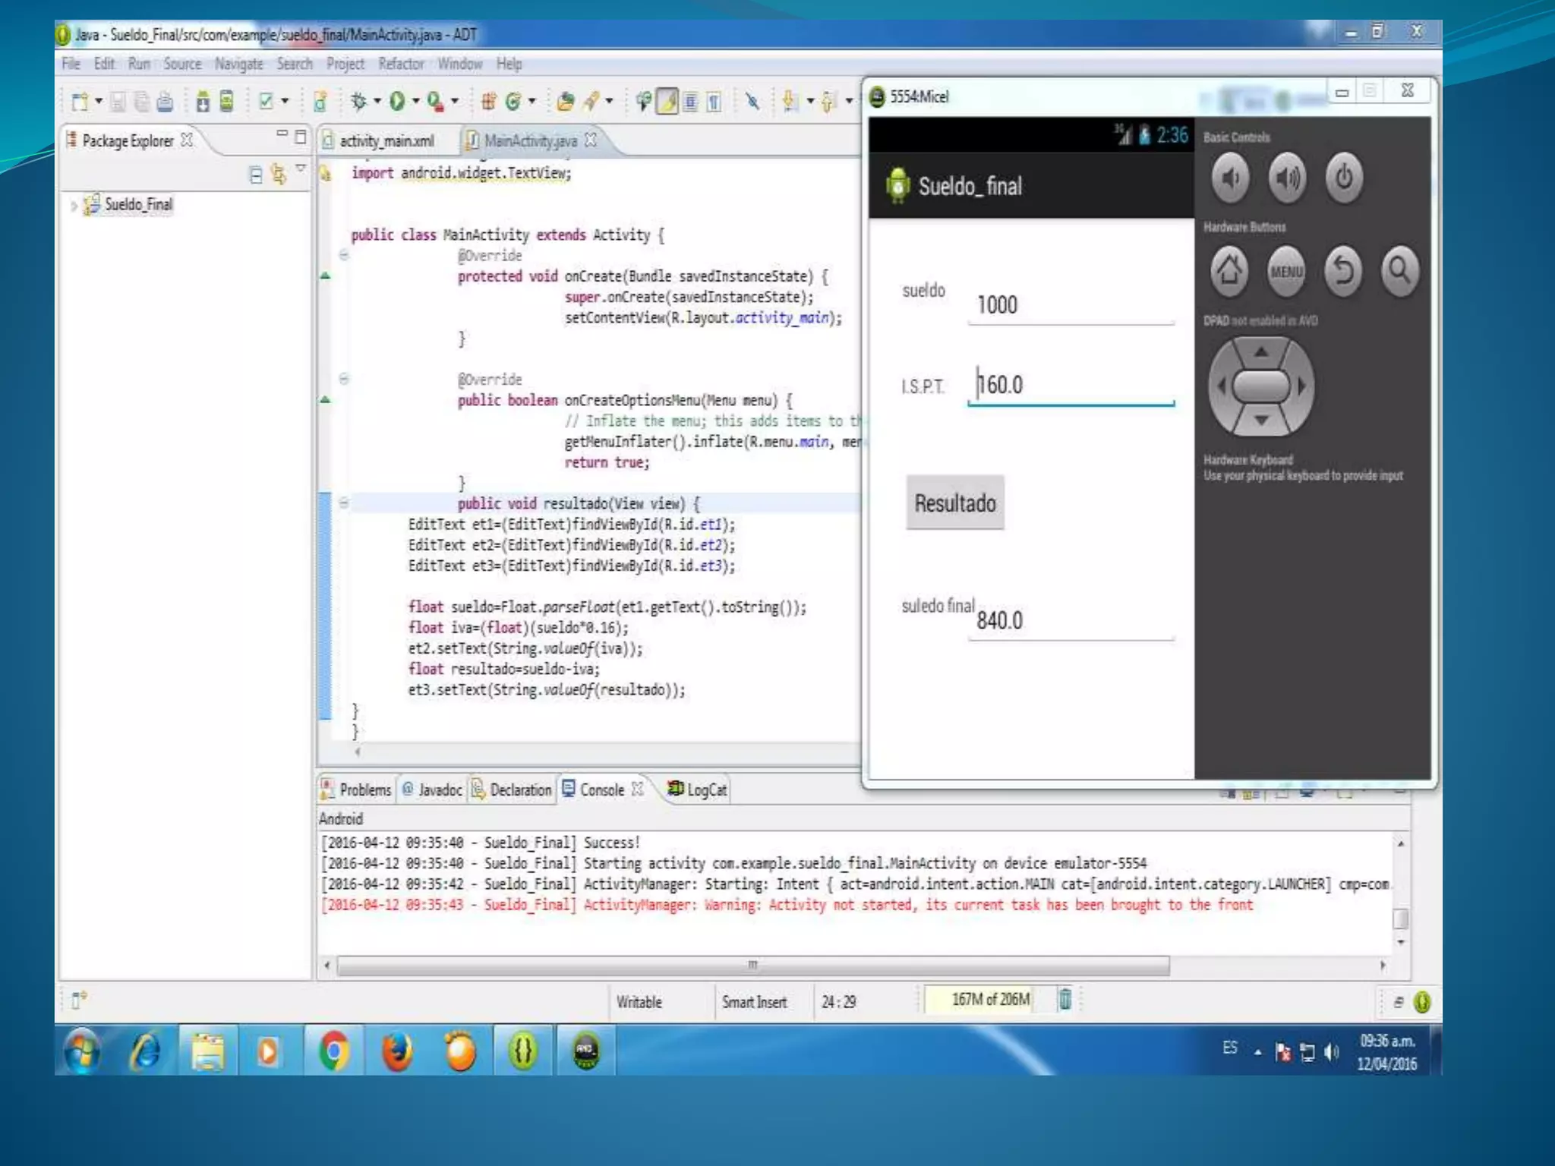Open dropdown arrow next to Run icon
This screenshot has width=1555, height=1166.
(x=415, y=101)
